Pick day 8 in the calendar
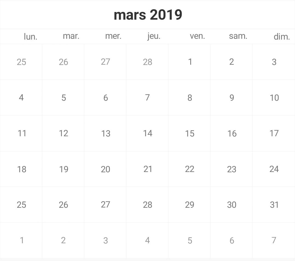Viewport: 295px width, 261px height. tap(190, 97)
